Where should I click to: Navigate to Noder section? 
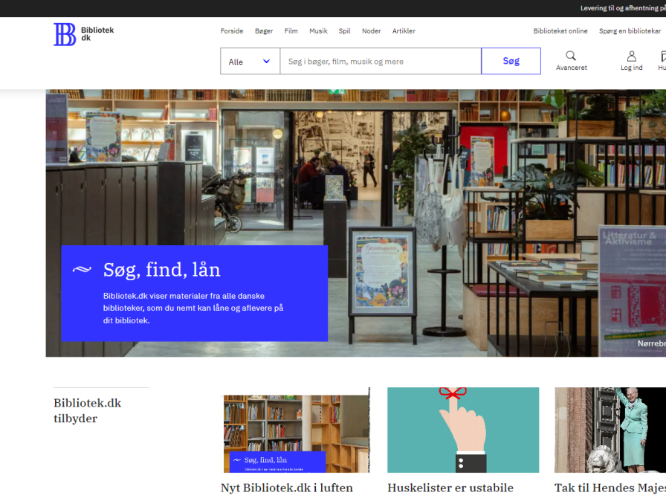(x=371, y=31)
